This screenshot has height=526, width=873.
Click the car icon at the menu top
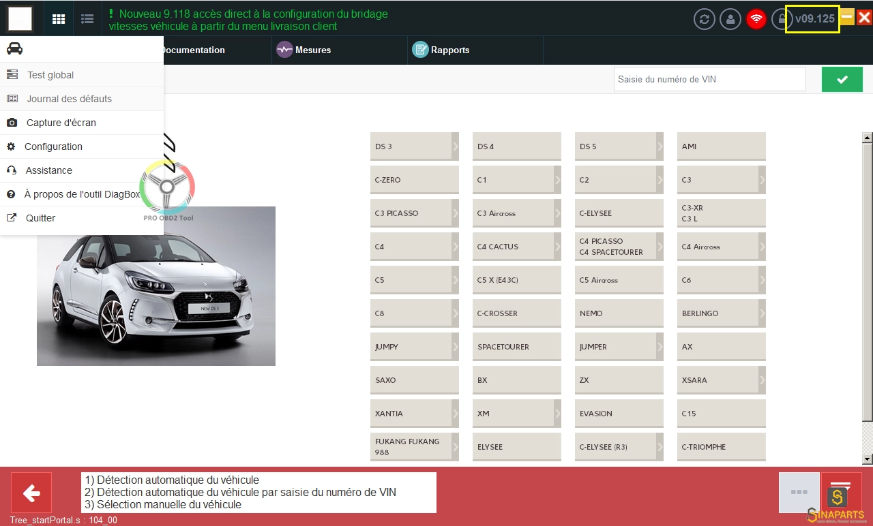tap(14, 48)
